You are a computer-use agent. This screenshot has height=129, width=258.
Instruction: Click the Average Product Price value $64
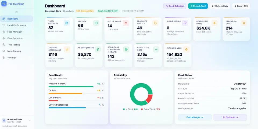(244, 103)
